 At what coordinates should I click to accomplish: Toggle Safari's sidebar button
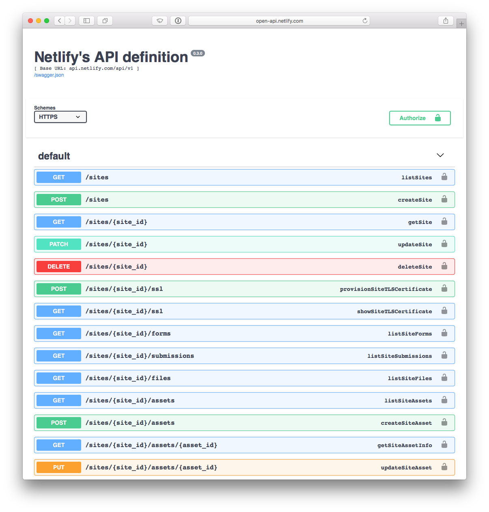(86, 21)
